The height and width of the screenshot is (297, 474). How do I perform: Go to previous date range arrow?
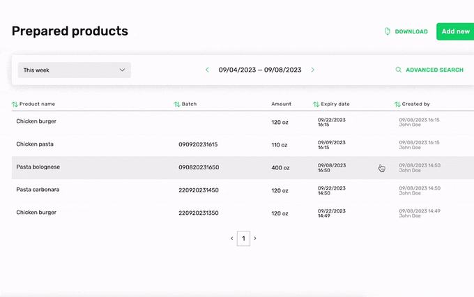click(x=207, y=70)
